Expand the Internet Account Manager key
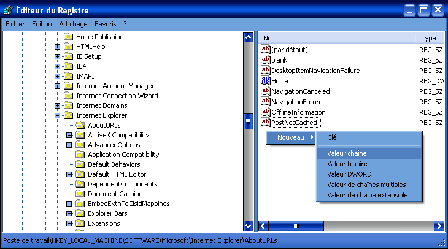The width and height of the screenshot is (448, 249). [58, 86]
